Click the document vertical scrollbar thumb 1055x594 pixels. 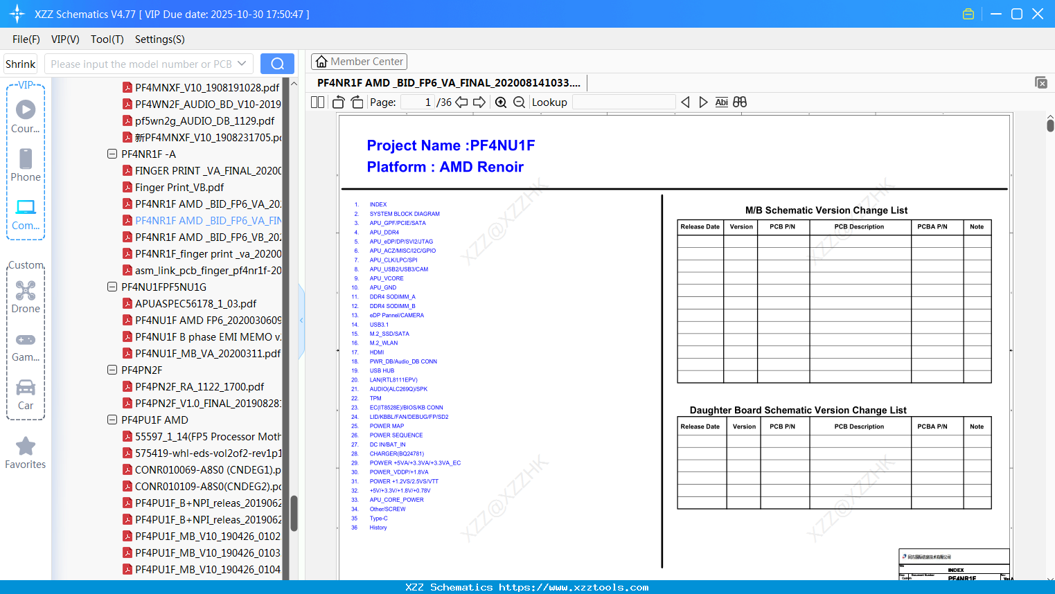pyautogui.click(x=1050, y=125)
